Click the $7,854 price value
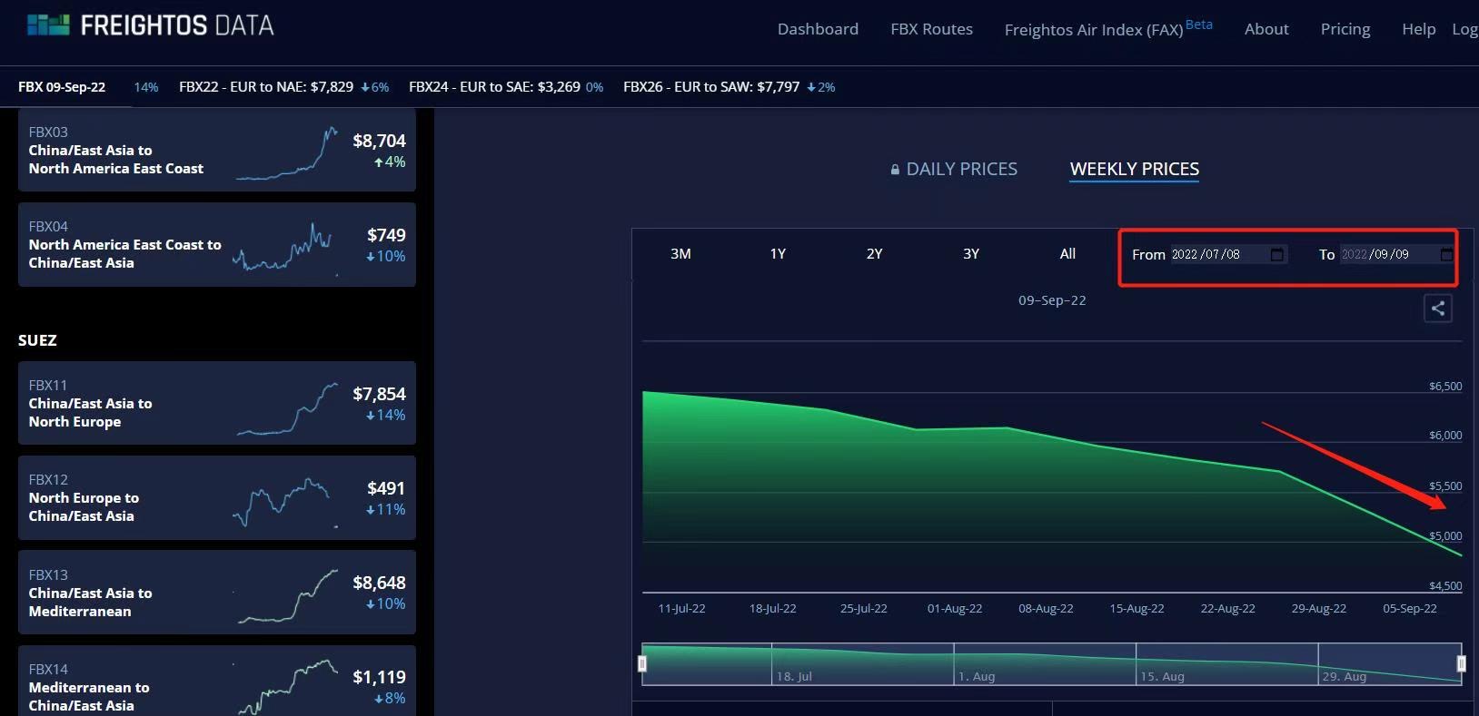The height and width of the screenshot is (716, 1479). click(x=379, y=394)
